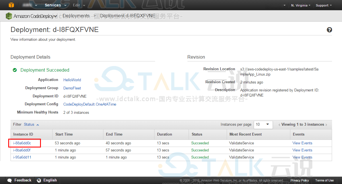View Events for instance i-95a6dd11
This screenshot has height=184, width=342.
[x=302, y=157]
